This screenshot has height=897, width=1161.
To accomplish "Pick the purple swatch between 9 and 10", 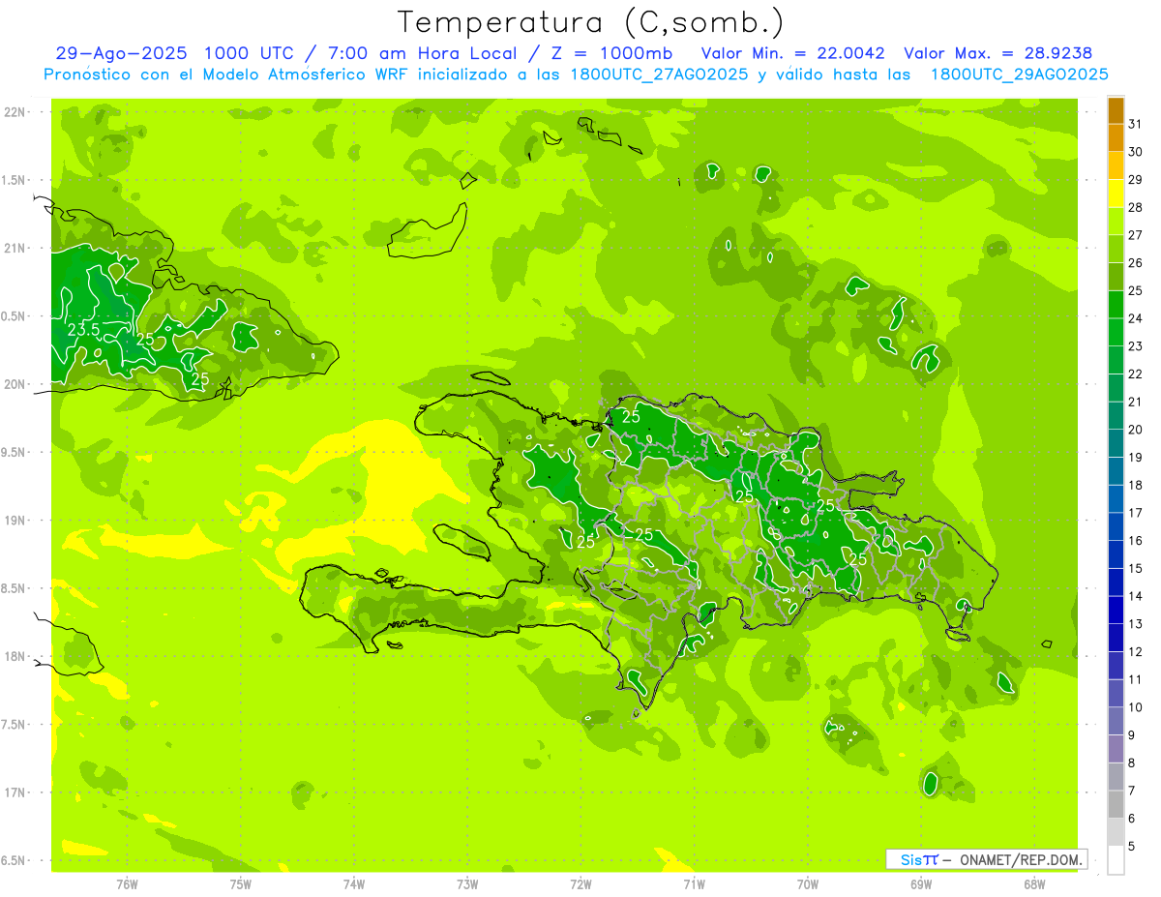I will [1116, 721].
